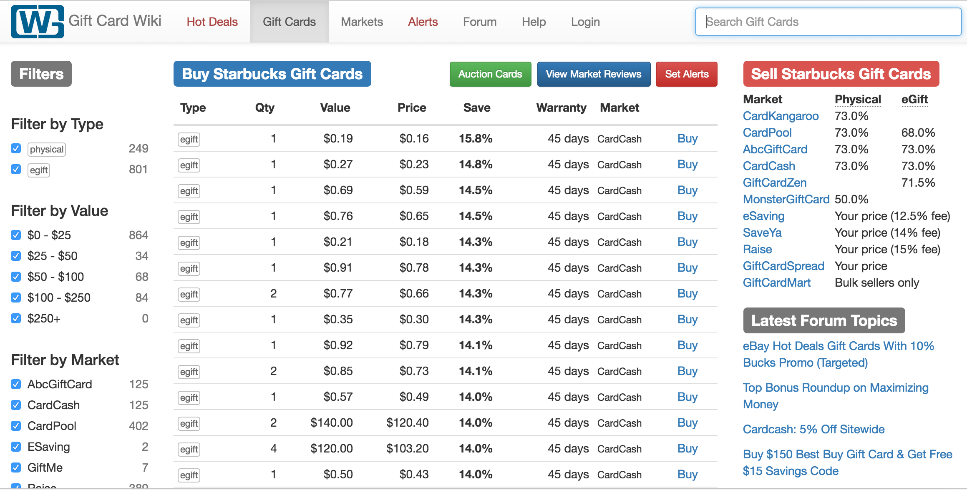Uncheck the GiftMe market filter checkbox
967x490 pixels.
[x=16, y=467]
